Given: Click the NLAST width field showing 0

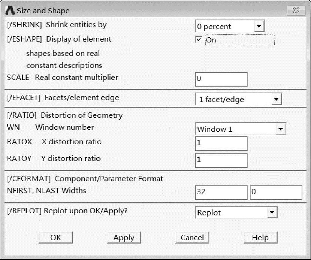Looking at the screenshot, I should click(276, 192).
